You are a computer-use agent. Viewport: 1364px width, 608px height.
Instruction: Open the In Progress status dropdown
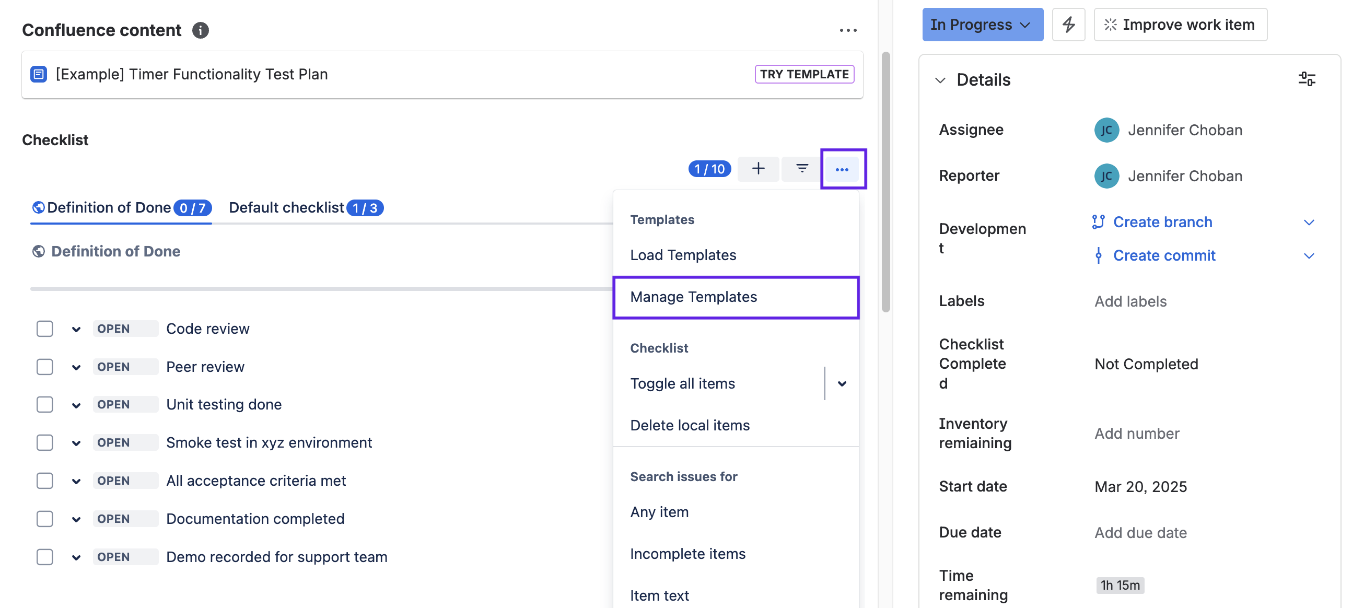(x=982, y=25)
